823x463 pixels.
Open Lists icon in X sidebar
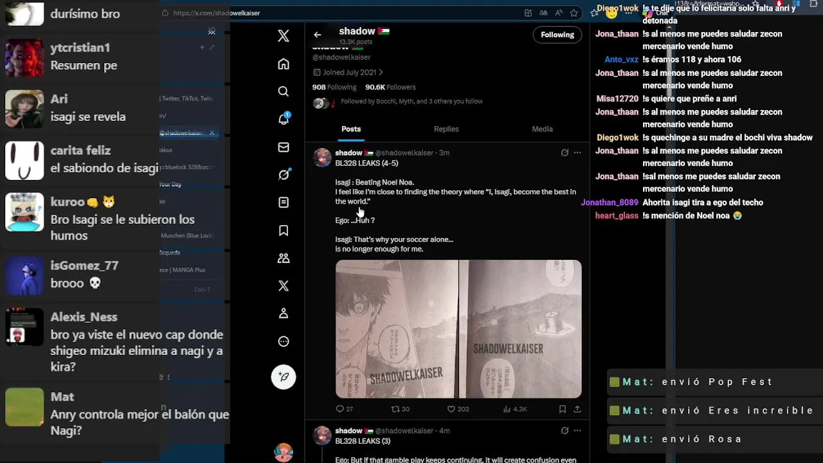pyautogui.click(x=284, y=203)
